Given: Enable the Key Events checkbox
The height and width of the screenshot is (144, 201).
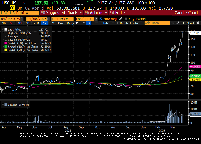Looking at the screenshot, I should [x=126, y=19].
